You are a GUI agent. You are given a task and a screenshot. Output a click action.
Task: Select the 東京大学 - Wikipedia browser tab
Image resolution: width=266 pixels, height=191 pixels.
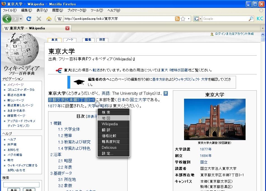coord(36,28)
